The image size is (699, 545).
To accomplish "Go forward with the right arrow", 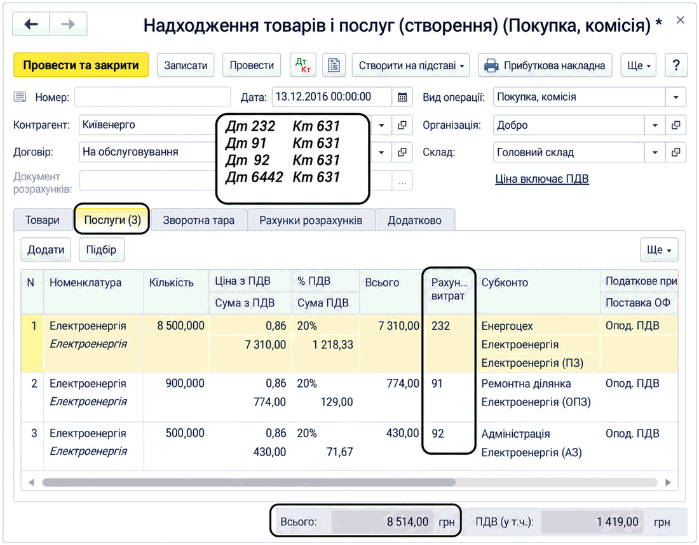I will point(68,24).
